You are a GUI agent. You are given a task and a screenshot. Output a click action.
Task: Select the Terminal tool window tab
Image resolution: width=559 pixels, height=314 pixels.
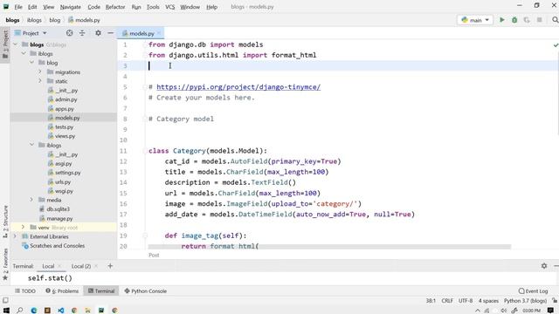point(101,290)
